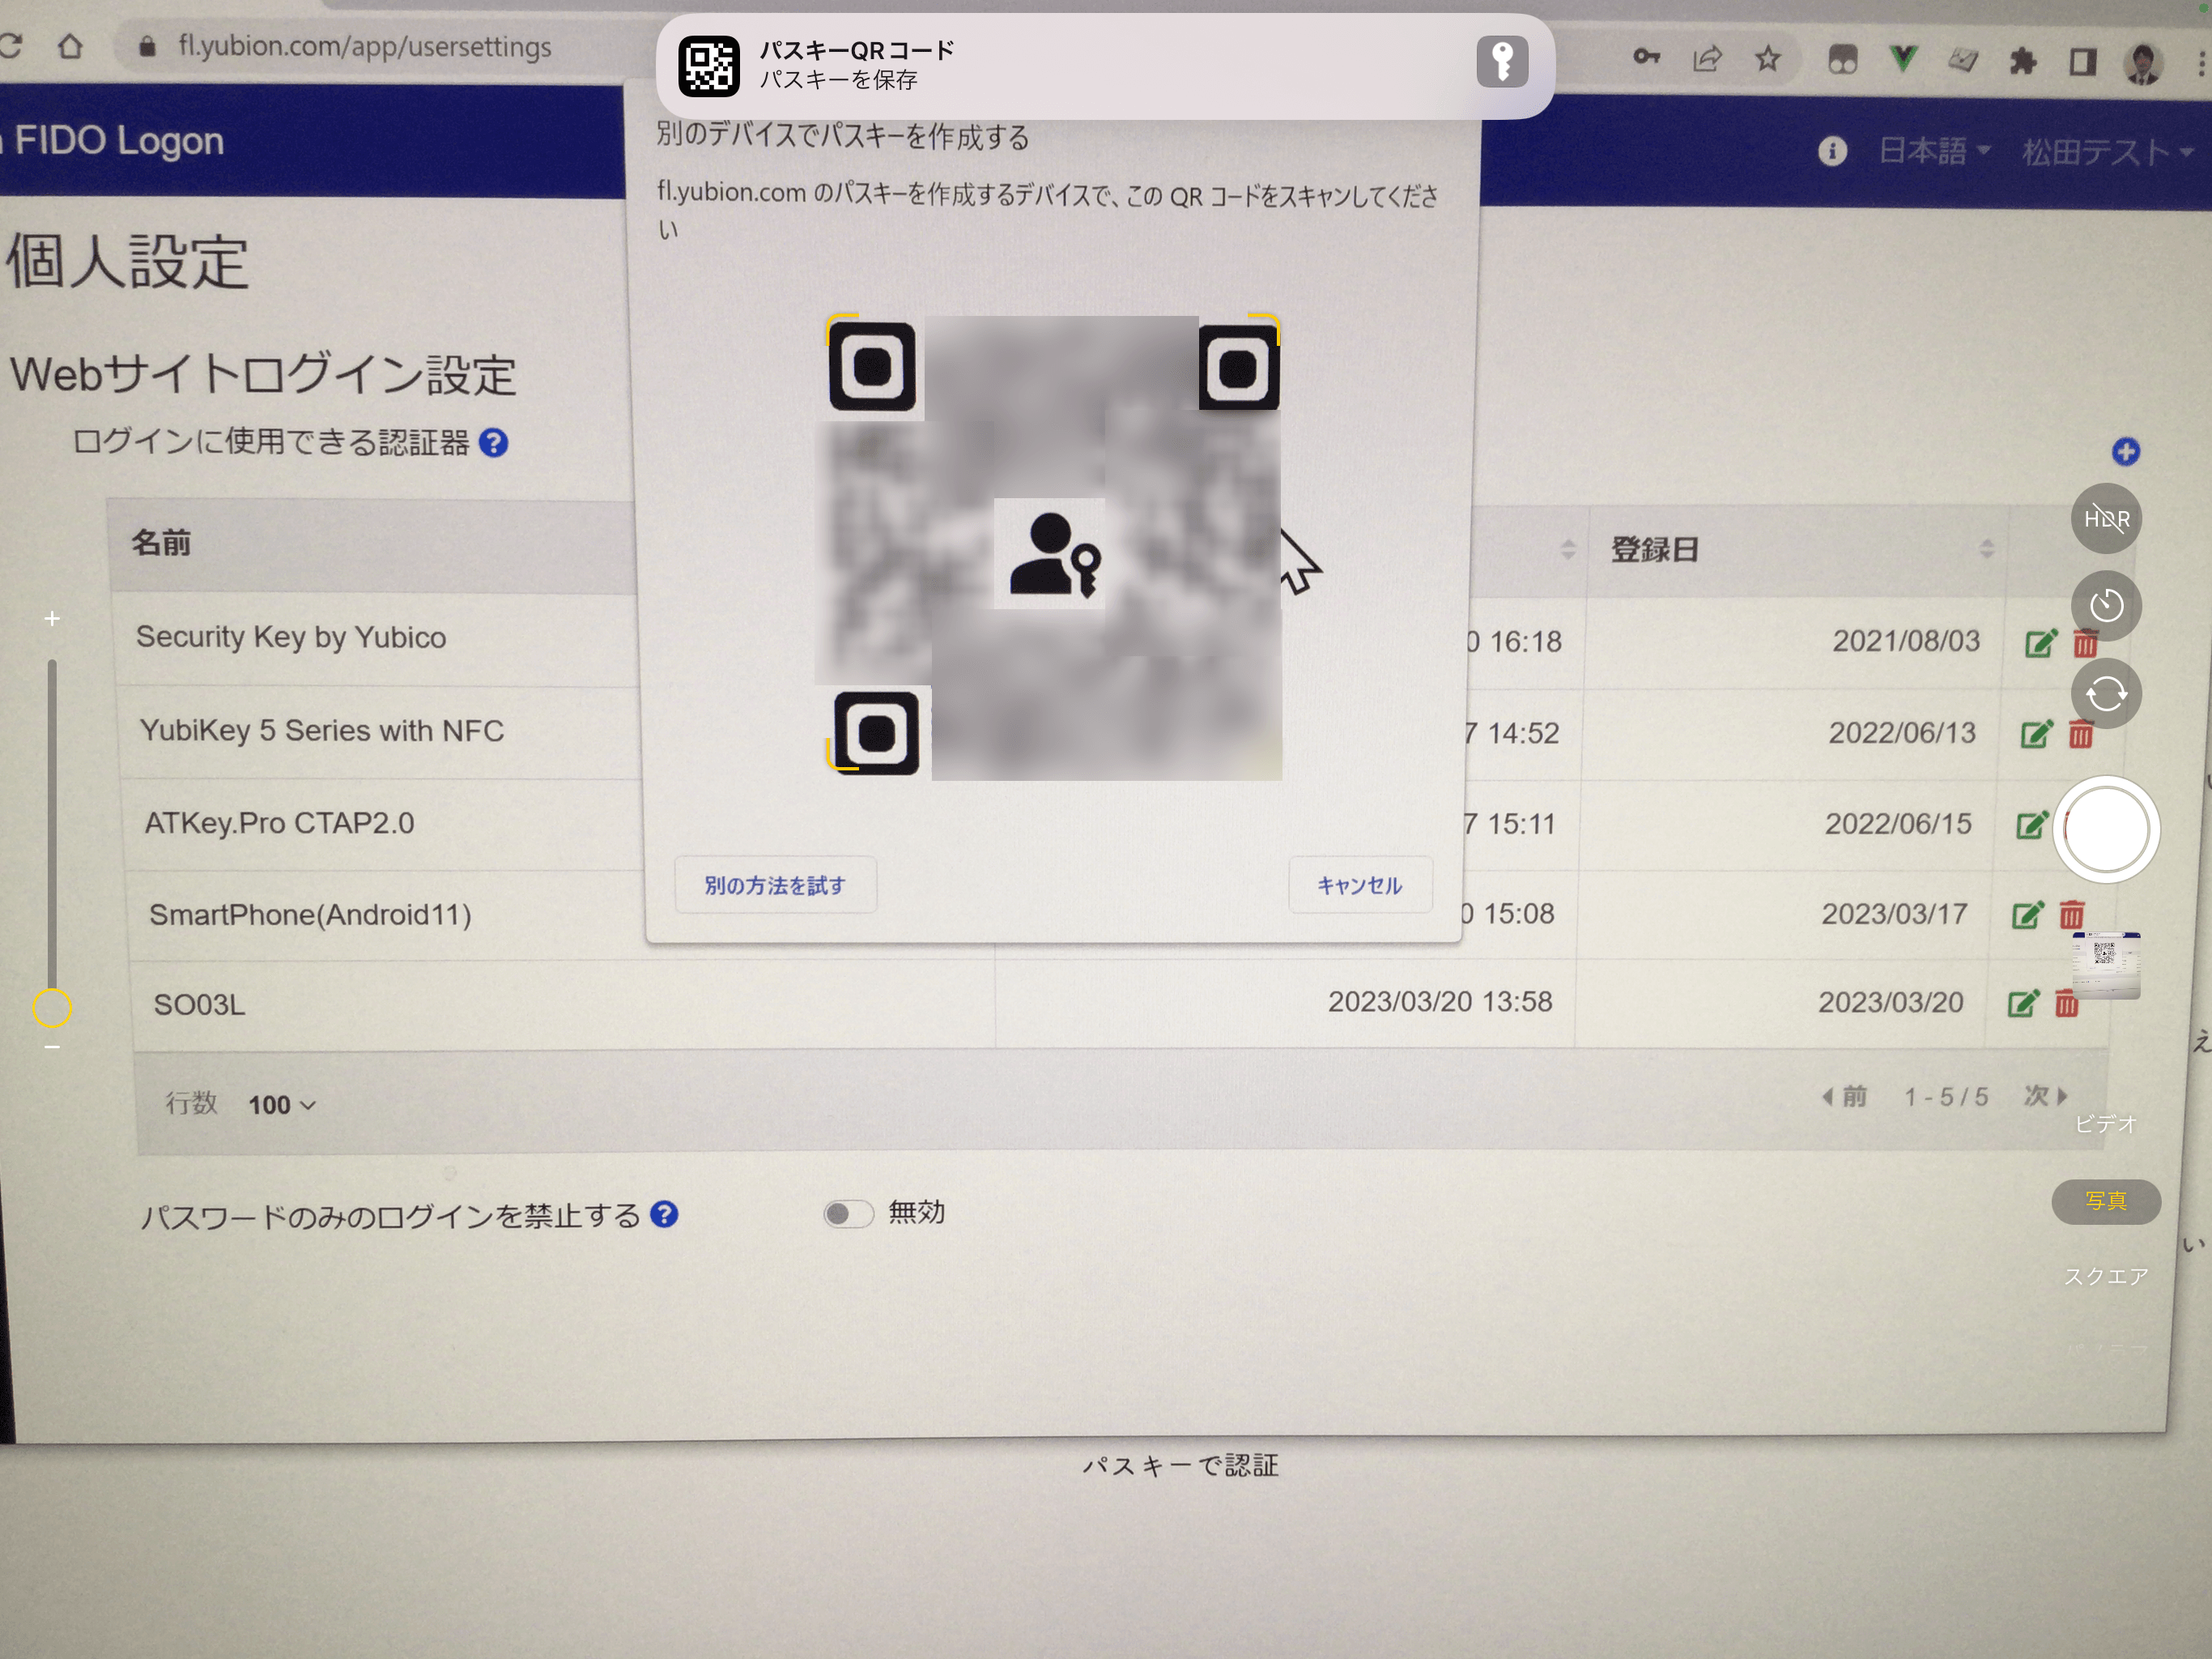Click the 2023/03/17 registration date

pos(1894,914)
